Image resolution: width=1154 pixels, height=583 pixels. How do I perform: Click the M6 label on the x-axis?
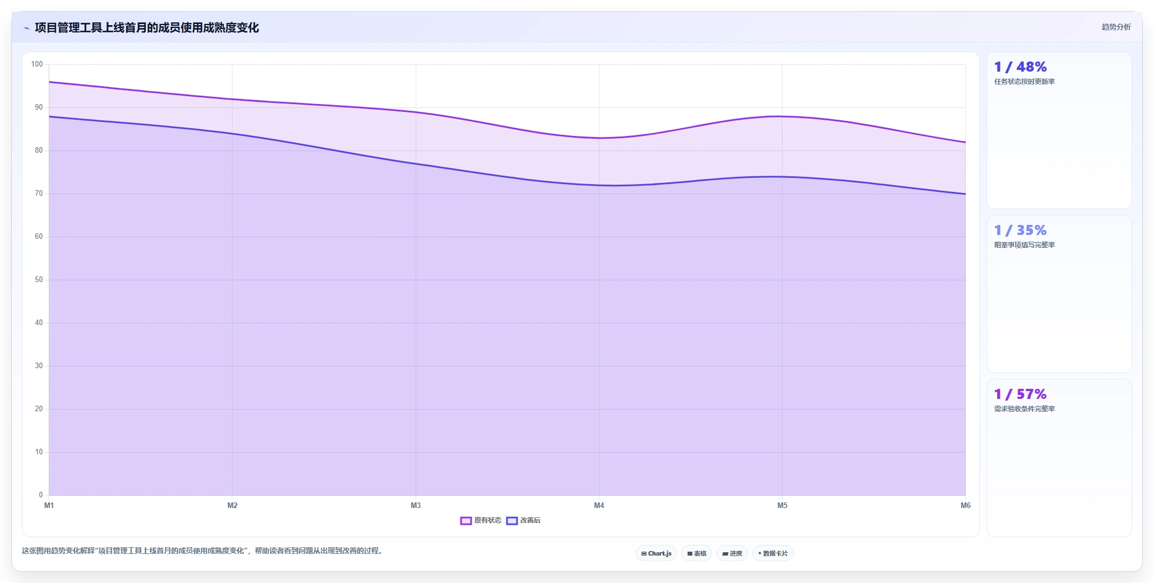(x=965, y=506)
